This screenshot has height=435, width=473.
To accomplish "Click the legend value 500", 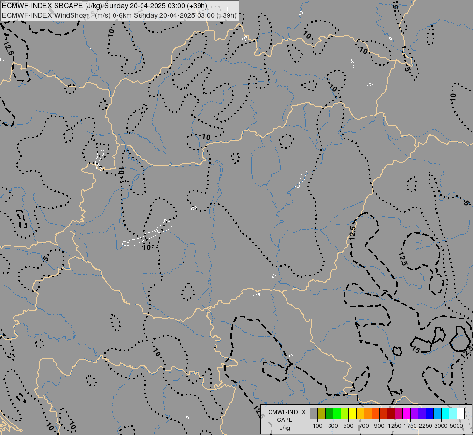I will [x=348, y=426].
